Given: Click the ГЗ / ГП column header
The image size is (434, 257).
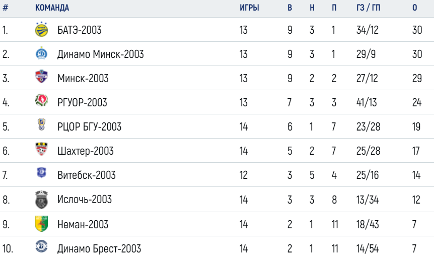Looking at the screenshot, I should (368, 8).
